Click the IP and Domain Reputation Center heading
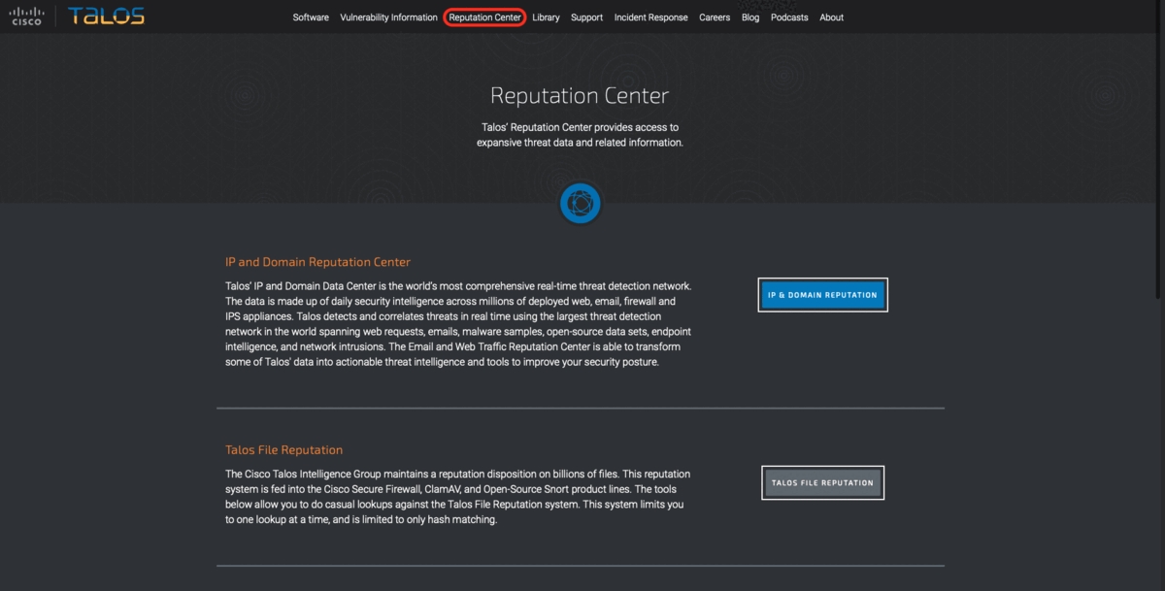The width and height of the screenshot is (1165, 591). [317, 262]
